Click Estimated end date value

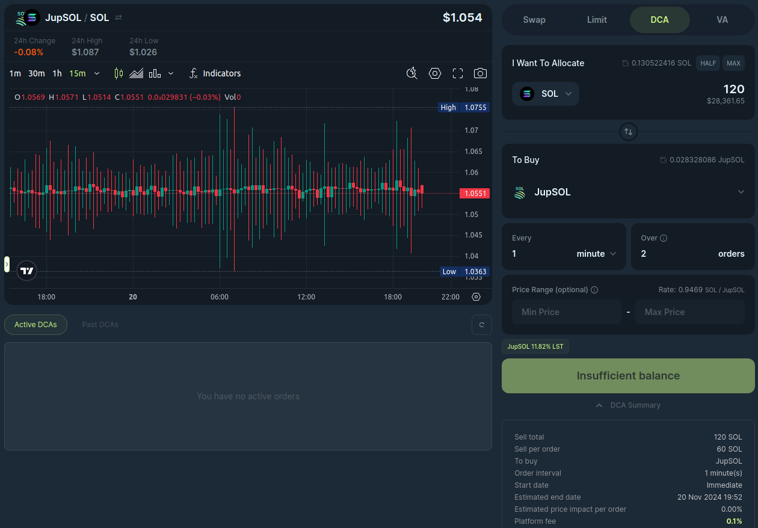710,497
